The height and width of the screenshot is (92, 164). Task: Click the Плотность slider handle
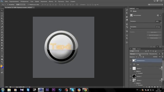pos(161,23)
